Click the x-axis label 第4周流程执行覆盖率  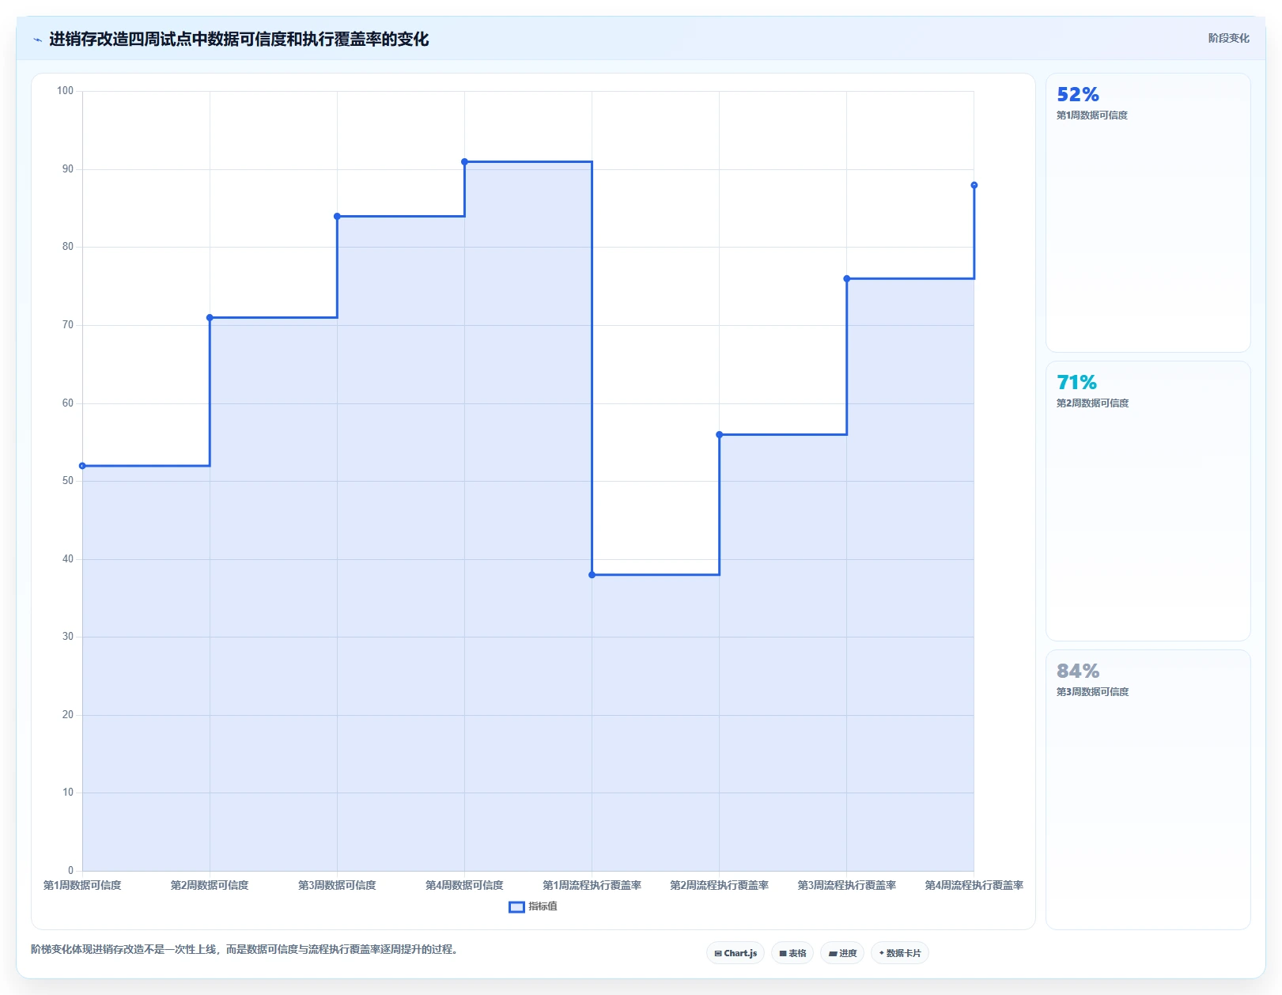(974, 885)
